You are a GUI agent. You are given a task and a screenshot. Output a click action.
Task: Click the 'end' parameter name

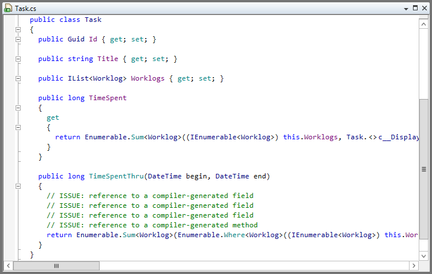point(260,176)
